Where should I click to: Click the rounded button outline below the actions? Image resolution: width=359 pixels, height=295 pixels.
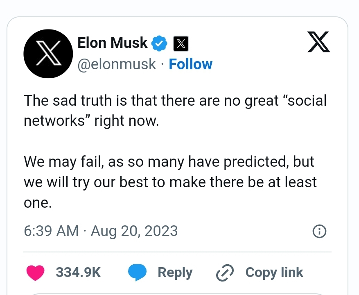tap(179, 293)
